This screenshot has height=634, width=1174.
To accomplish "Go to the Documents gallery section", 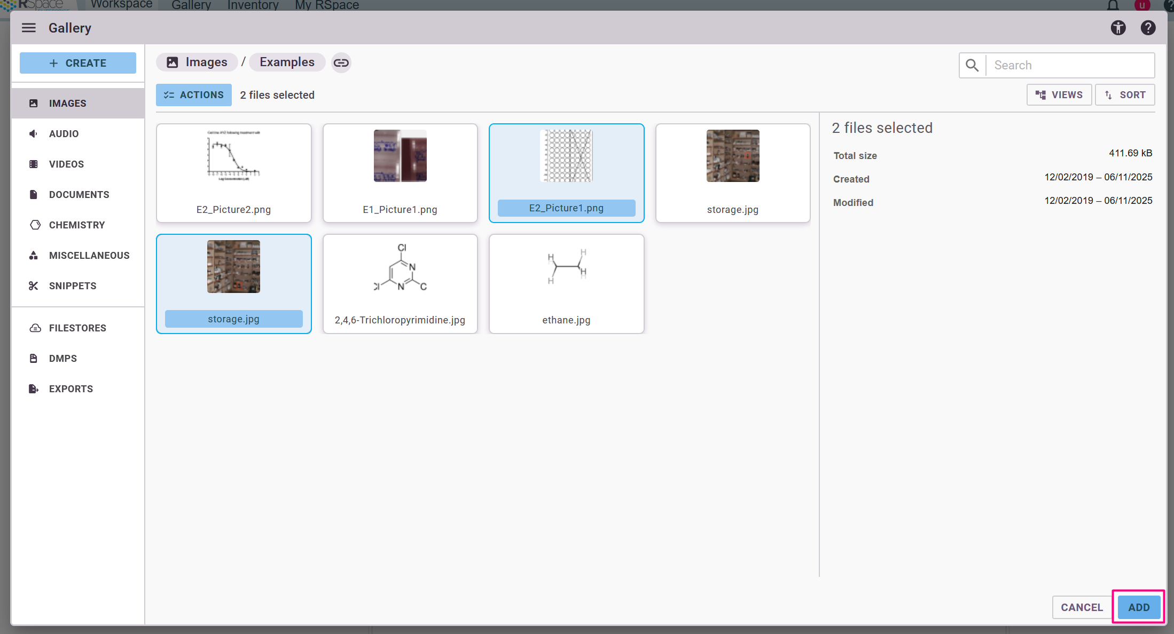I will (x=79, y=195).
